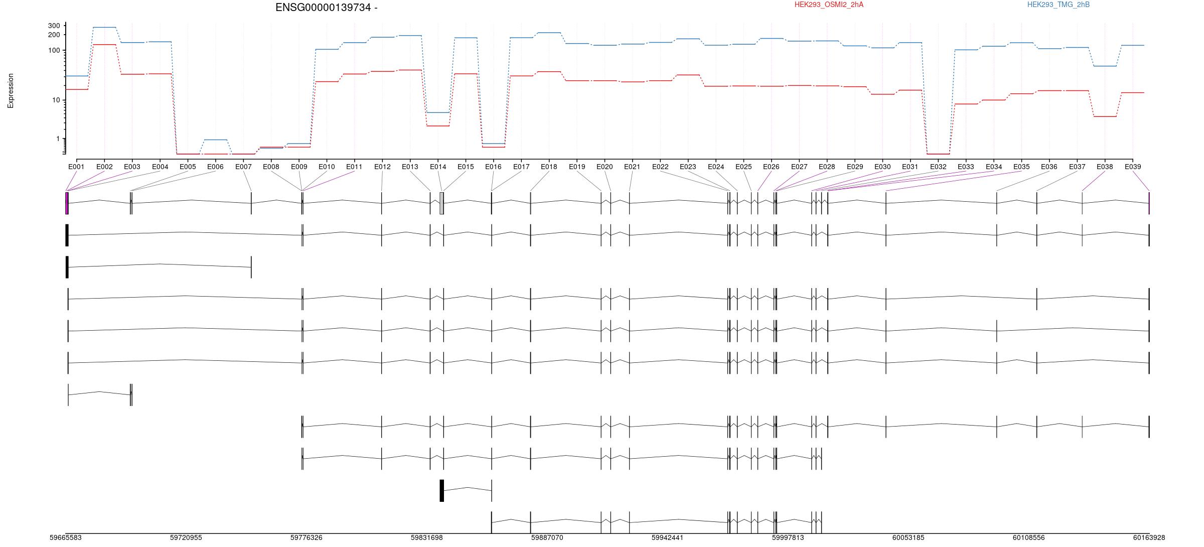Click exon label E001
This screenshot has width=1204, height=547.
[x=76, y=167]
